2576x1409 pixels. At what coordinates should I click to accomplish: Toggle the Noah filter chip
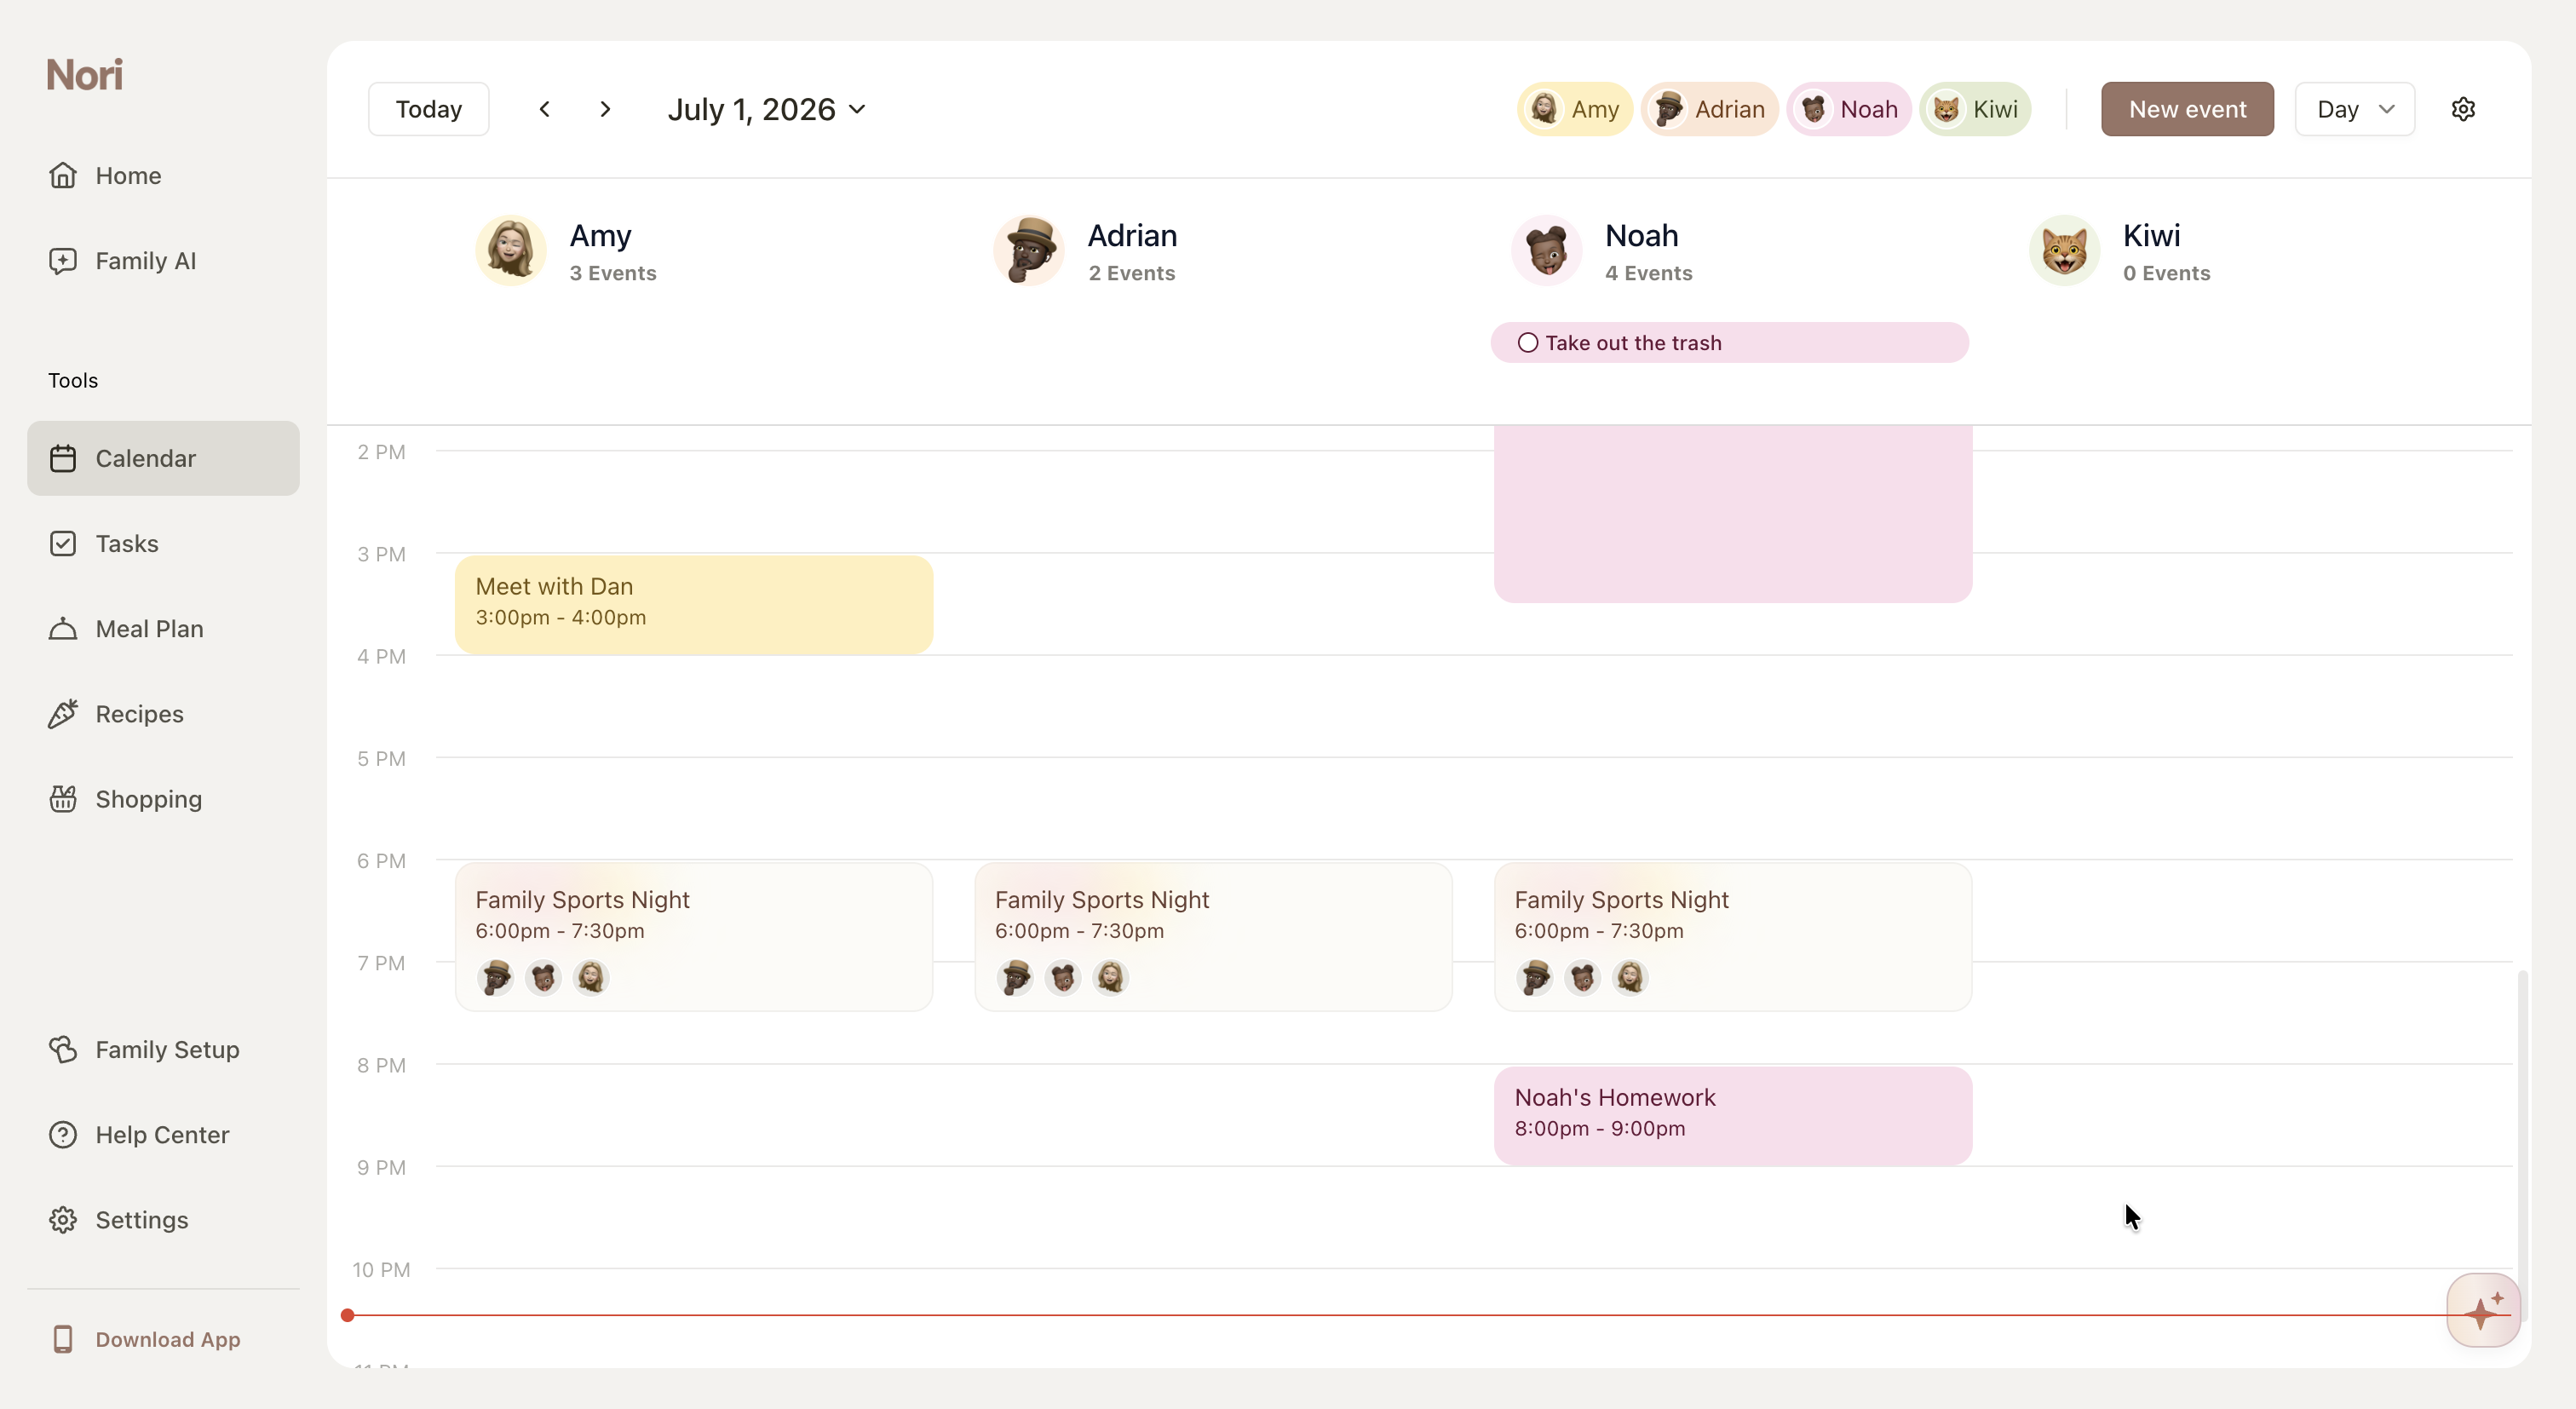coord(1850,109)
